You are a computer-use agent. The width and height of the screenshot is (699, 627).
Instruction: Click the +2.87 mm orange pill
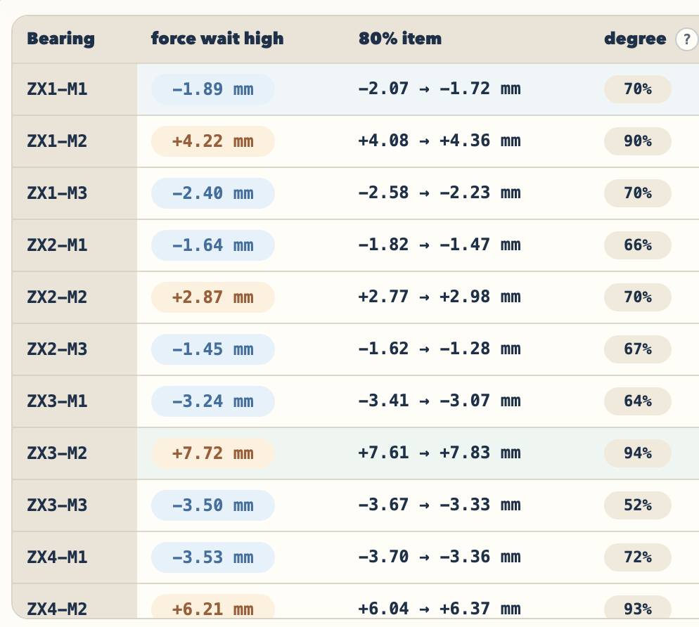(x=212, y=297)
